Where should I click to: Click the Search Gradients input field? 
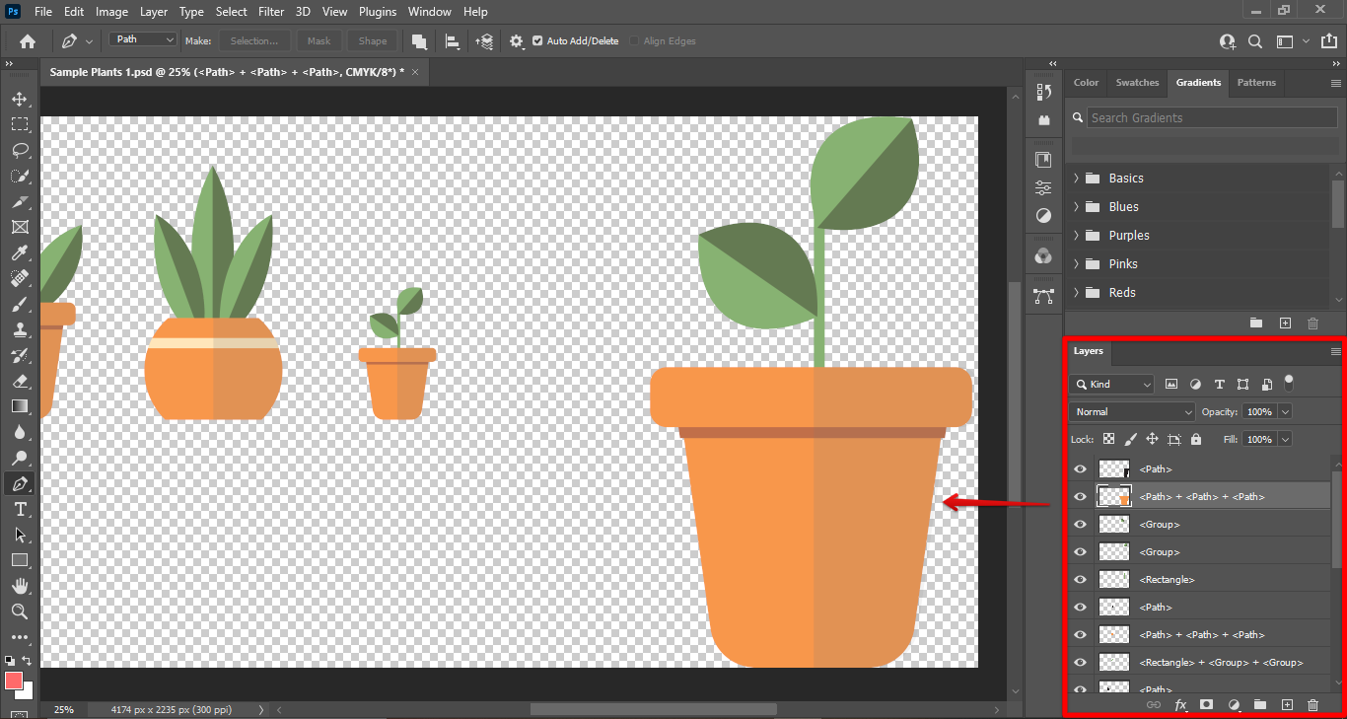1212,117
